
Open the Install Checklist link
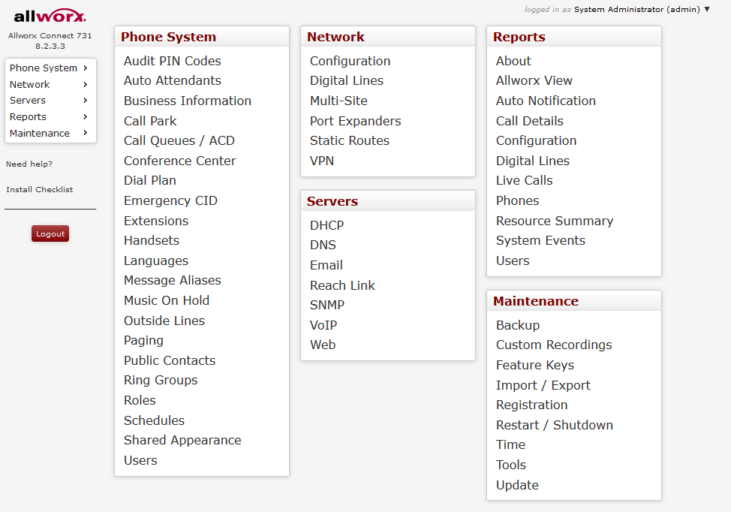[x=40, y=189]
